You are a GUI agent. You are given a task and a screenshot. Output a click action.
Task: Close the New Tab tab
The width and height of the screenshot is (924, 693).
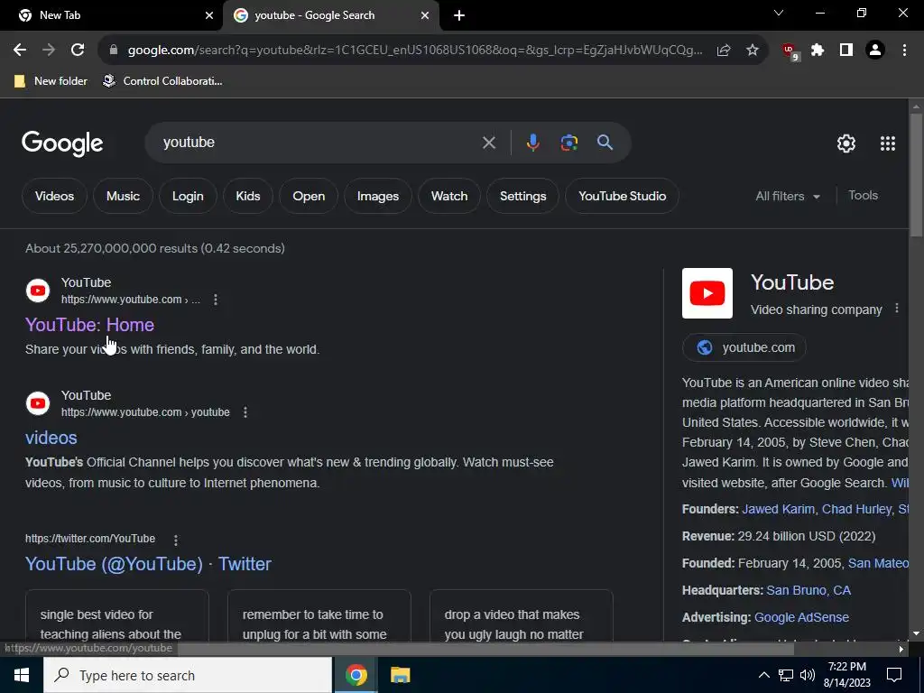pyautogui.click(x=209, y=16)
